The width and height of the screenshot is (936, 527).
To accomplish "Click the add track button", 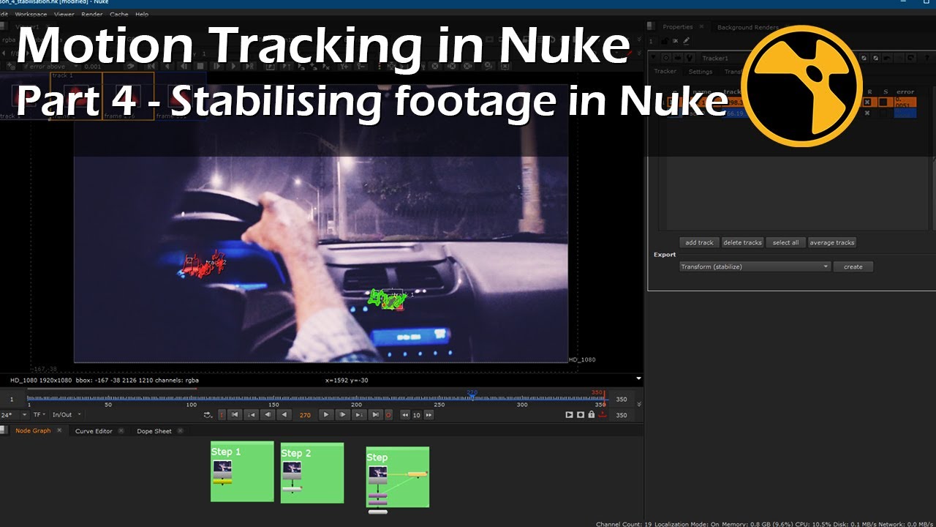I will tap(699, 242).
